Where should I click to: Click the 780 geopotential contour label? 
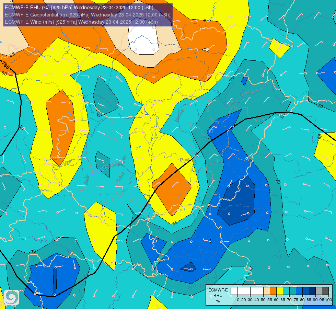point(5,65)
